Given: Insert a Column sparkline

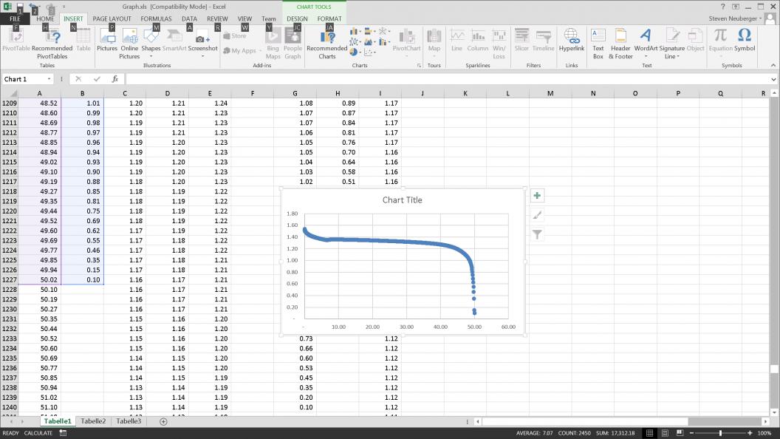Looking at the screenshot, I should click(x=478, y=41).
